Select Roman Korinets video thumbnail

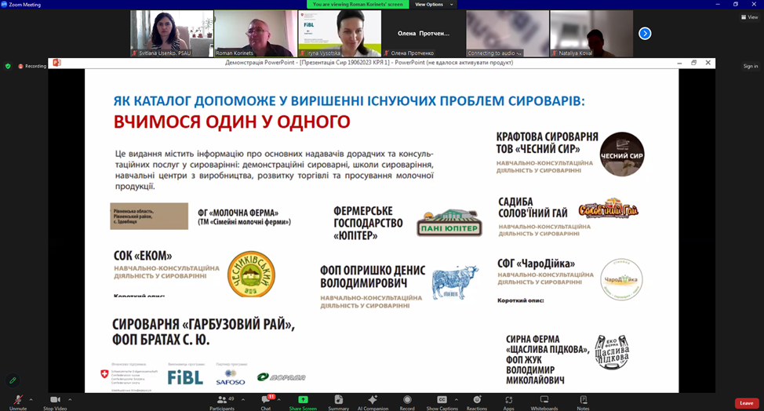click(256, 34)
